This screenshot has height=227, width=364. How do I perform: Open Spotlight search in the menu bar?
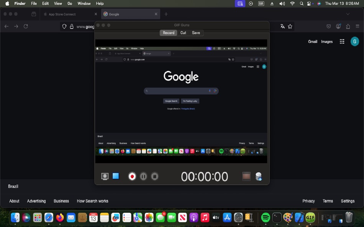(x=301, y=3)
